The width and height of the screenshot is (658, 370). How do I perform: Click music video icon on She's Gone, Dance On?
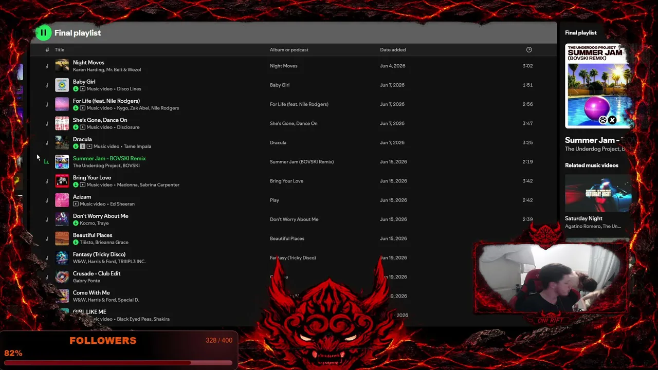point(82,127)
